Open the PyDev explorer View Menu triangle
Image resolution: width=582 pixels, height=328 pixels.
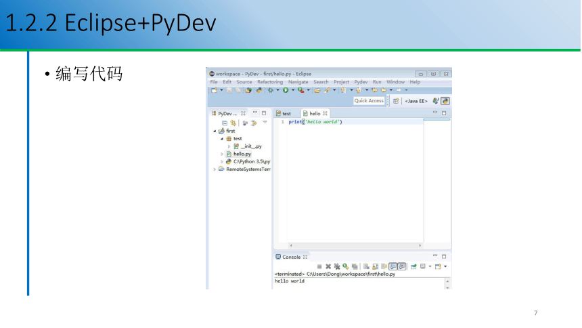(x=265, y=123)
